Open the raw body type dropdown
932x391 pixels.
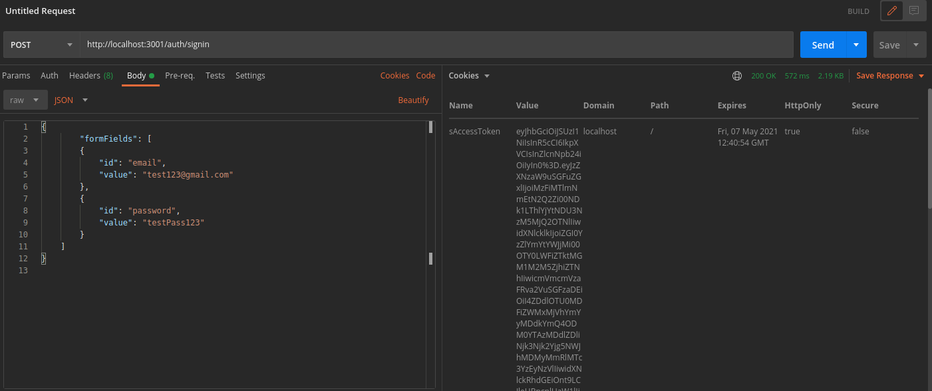(25, 99)
